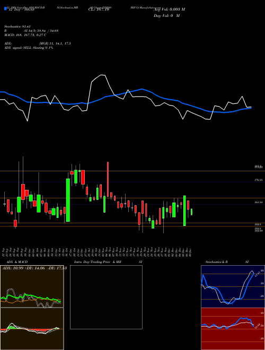Click the white line's peak above the SMA
Viewport: 265px width, 350px height.
point(102,75)
